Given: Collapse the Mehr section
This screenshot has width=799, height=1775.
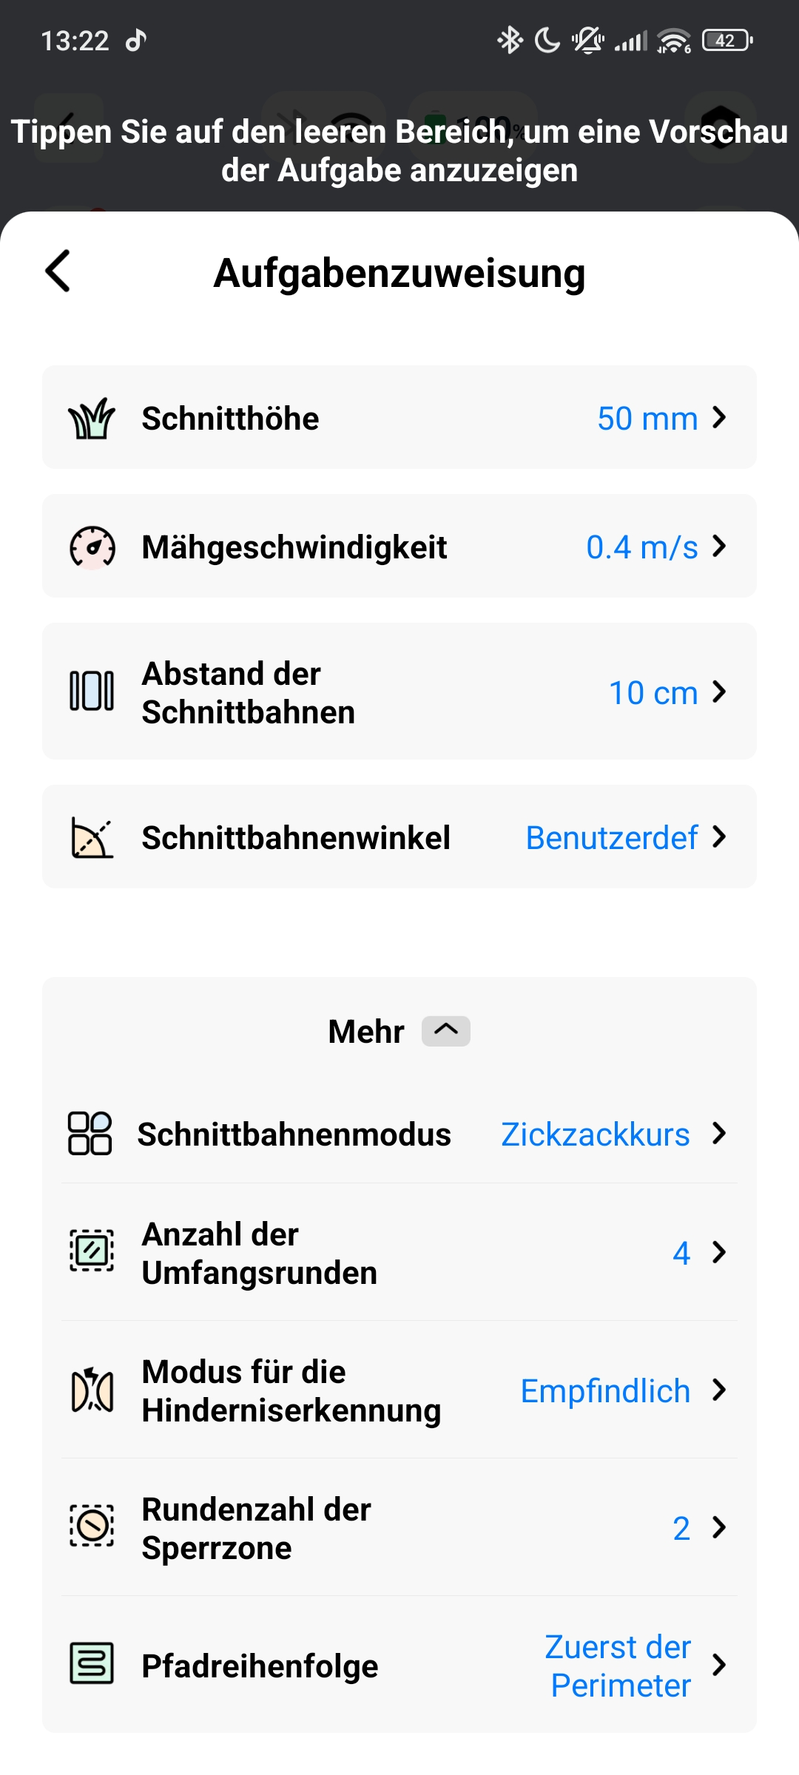Looking at the screenshot, I should [445, 1030].
